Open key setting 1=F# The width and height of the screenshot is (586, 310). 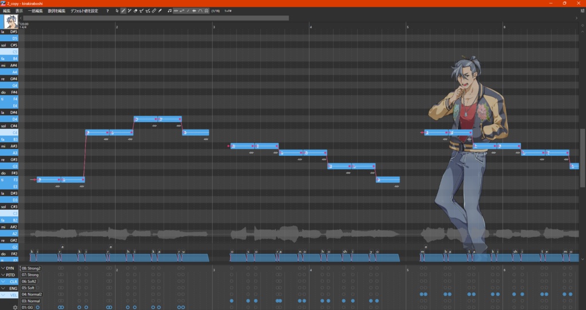click(x=228, y=11)
